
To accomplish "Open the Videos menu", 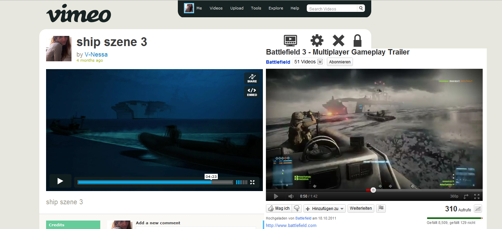I will (216, 8).
